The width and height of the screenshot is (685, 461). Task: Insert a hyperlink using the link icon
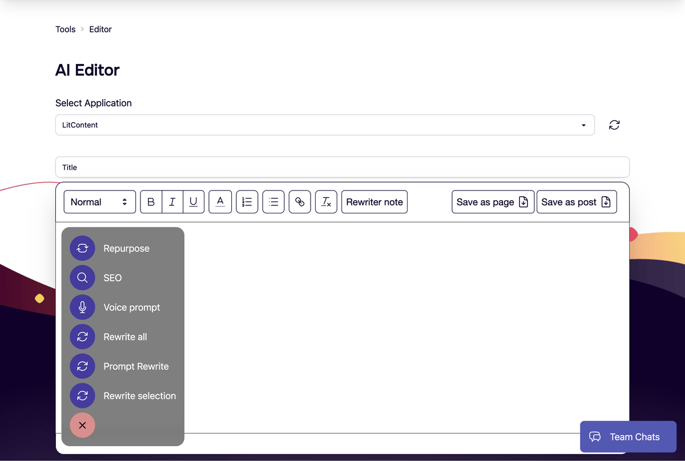tap(300, 201)
